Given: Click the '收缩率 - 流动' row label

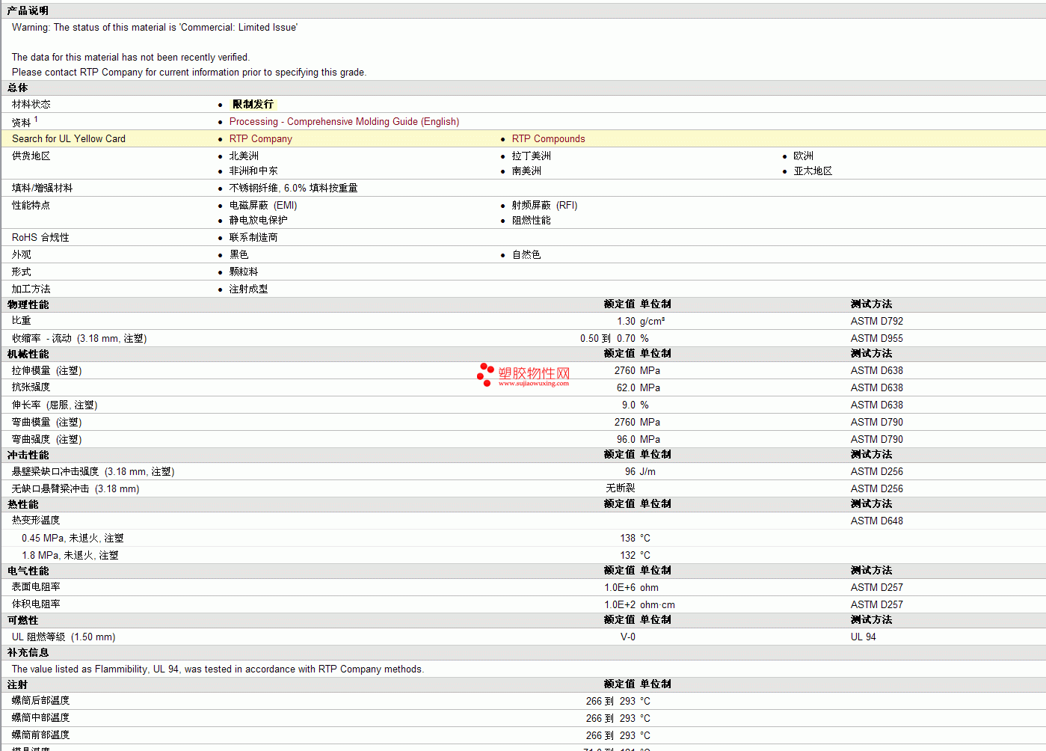Looking at the screenshot, I should 79,339.
